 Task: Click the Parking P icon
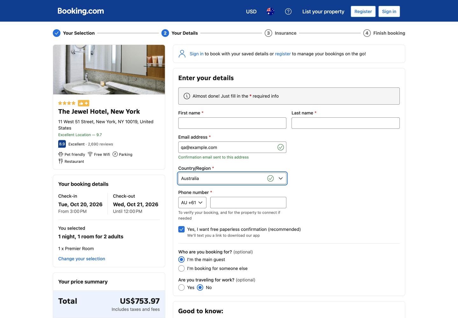(115, 154)
